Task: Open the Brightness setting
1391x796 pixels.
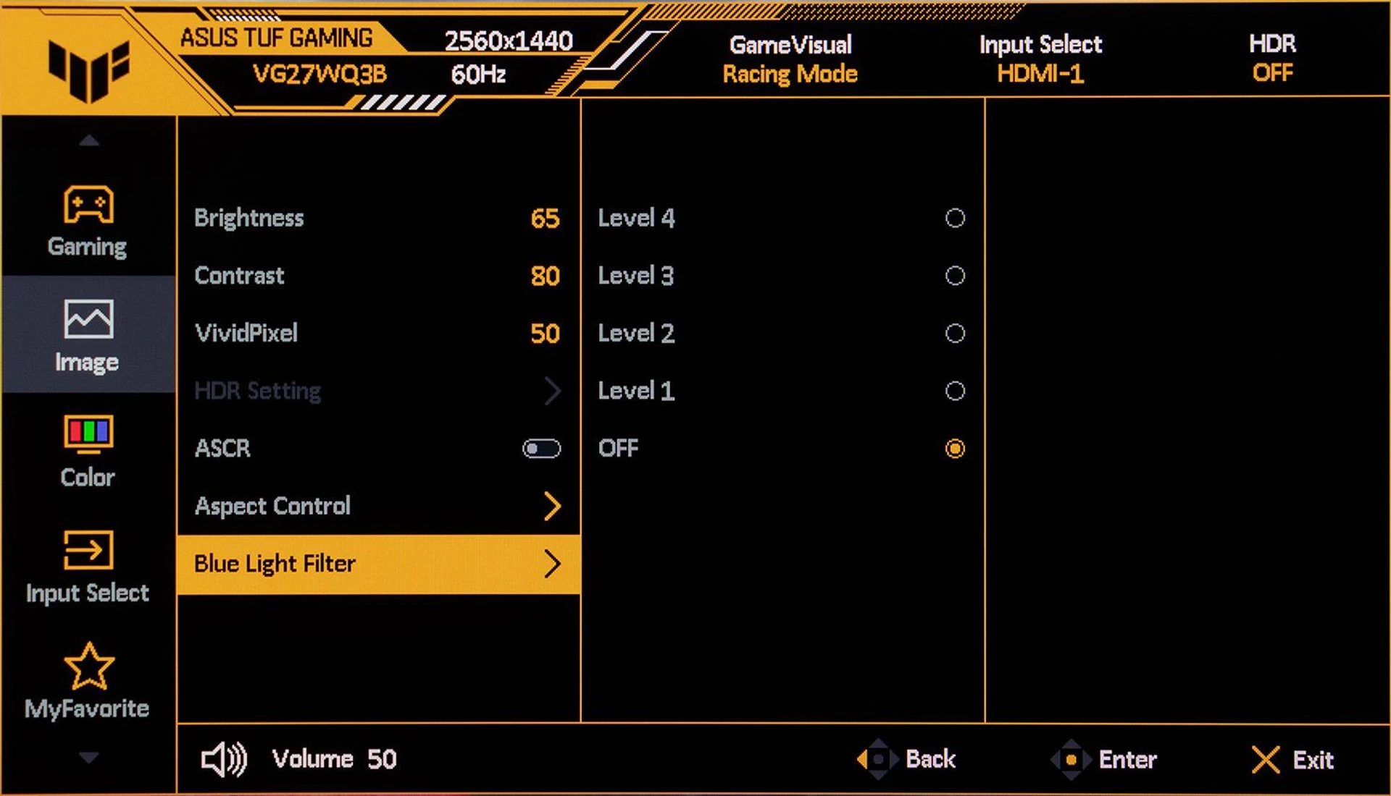Action: tap(378, 218)
